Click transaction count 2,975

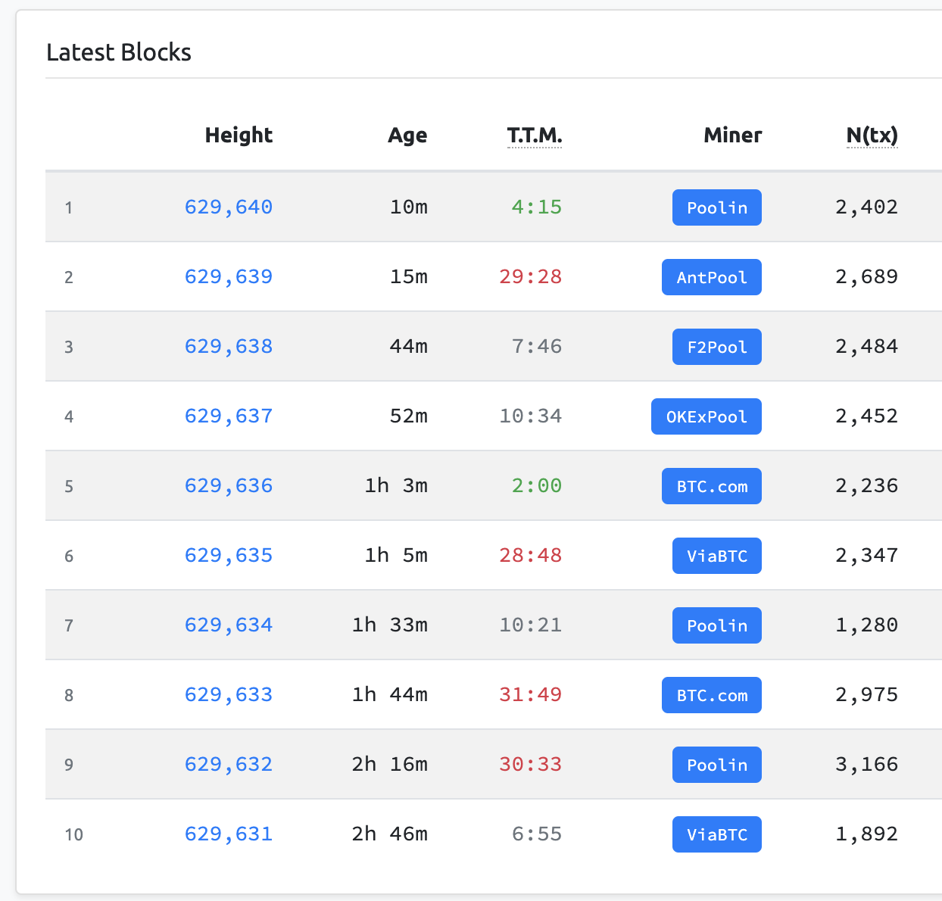(x=867, y=694)
